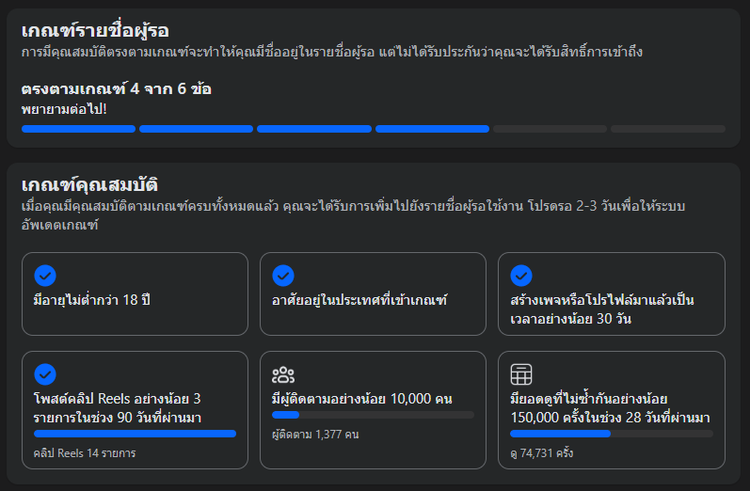Screen dimensions: 750x491
Task: Click the unique views grid icon
Action: (521, 374)
